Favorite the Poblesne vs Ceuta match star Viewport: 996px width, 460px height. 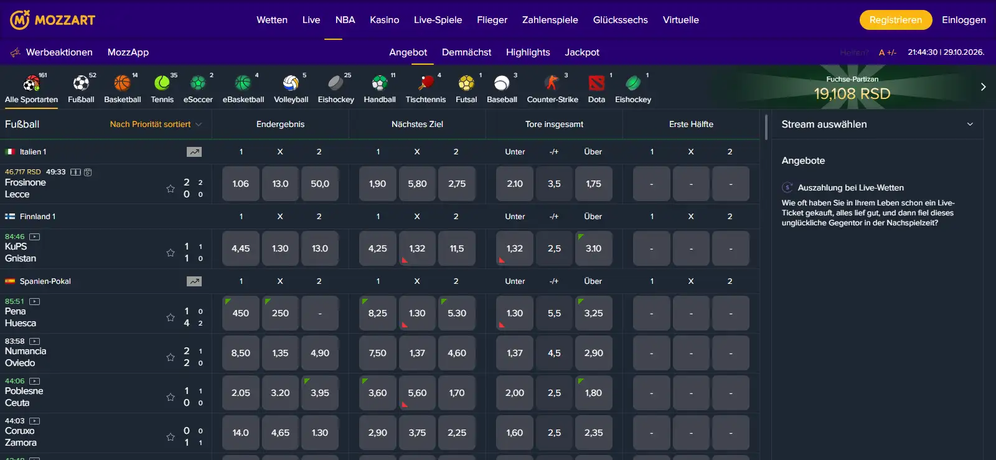click(171, 397)
